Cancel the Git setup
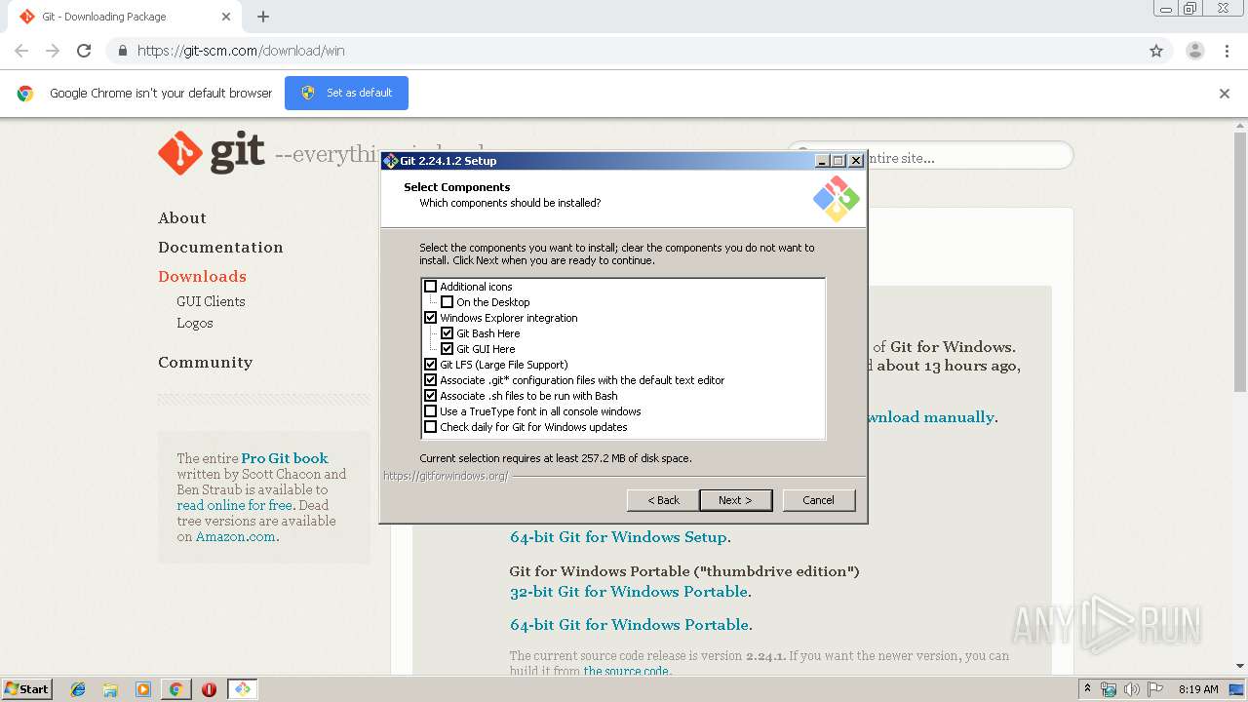This screenshot has width=1248, height=702. click(x=819, y=500)
